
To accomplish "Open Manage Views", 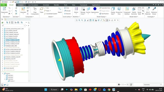I will pyautogui.click(x=83, y=11).
